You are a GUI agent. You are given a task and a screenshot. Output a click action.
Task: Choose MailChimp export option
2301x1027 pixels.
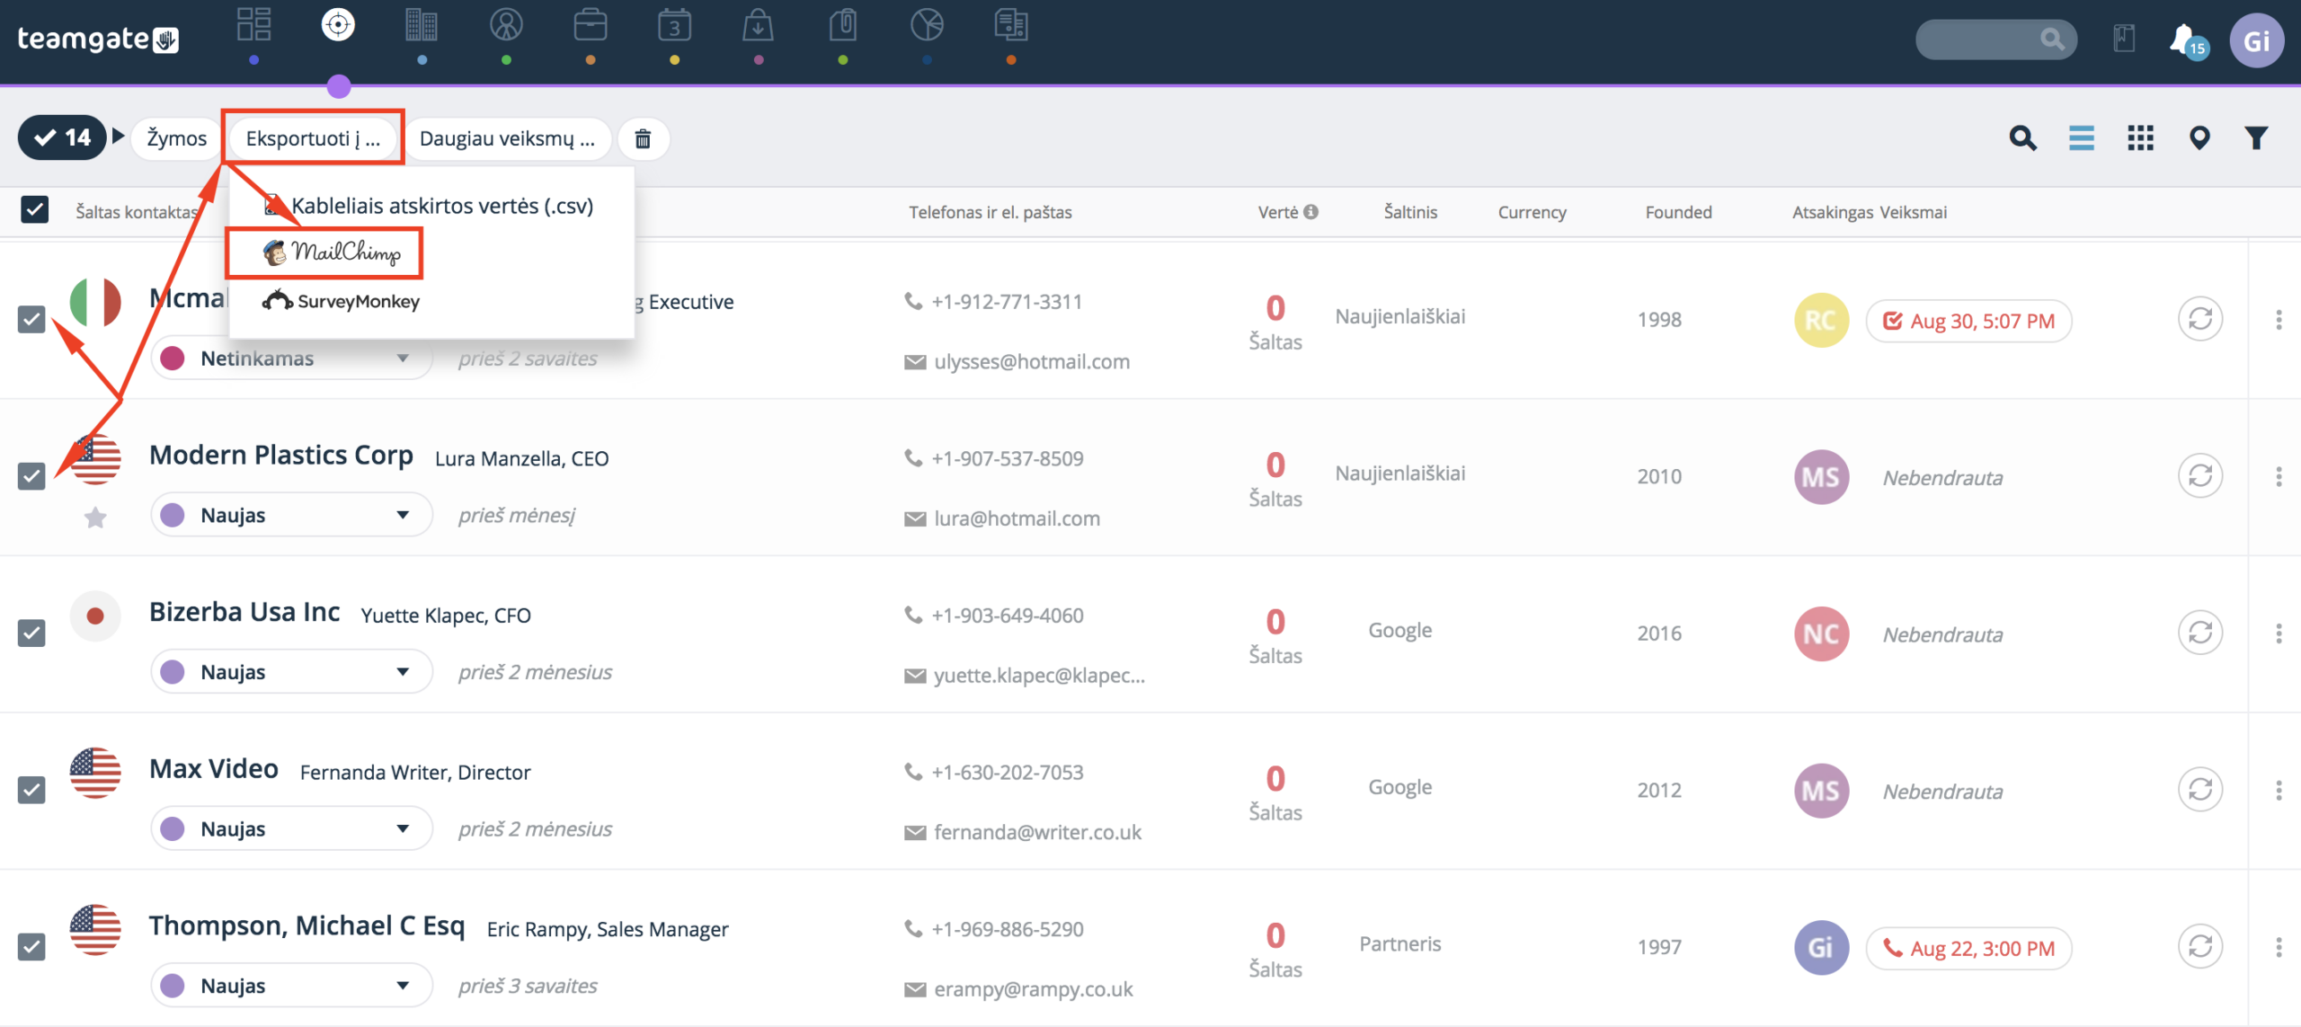(x=333, y=252)
